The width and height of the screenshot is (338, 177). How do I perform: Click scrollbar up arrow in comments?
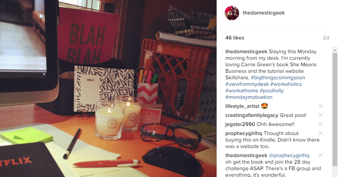pos(335,50)
